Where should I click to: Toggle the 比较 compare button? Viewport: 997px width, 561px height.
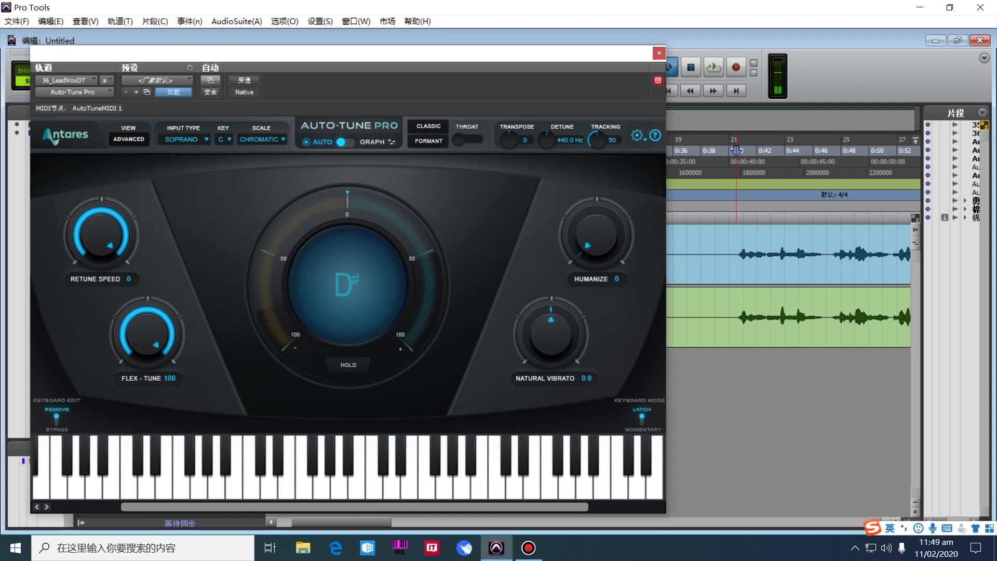click(x=173, y=92)
